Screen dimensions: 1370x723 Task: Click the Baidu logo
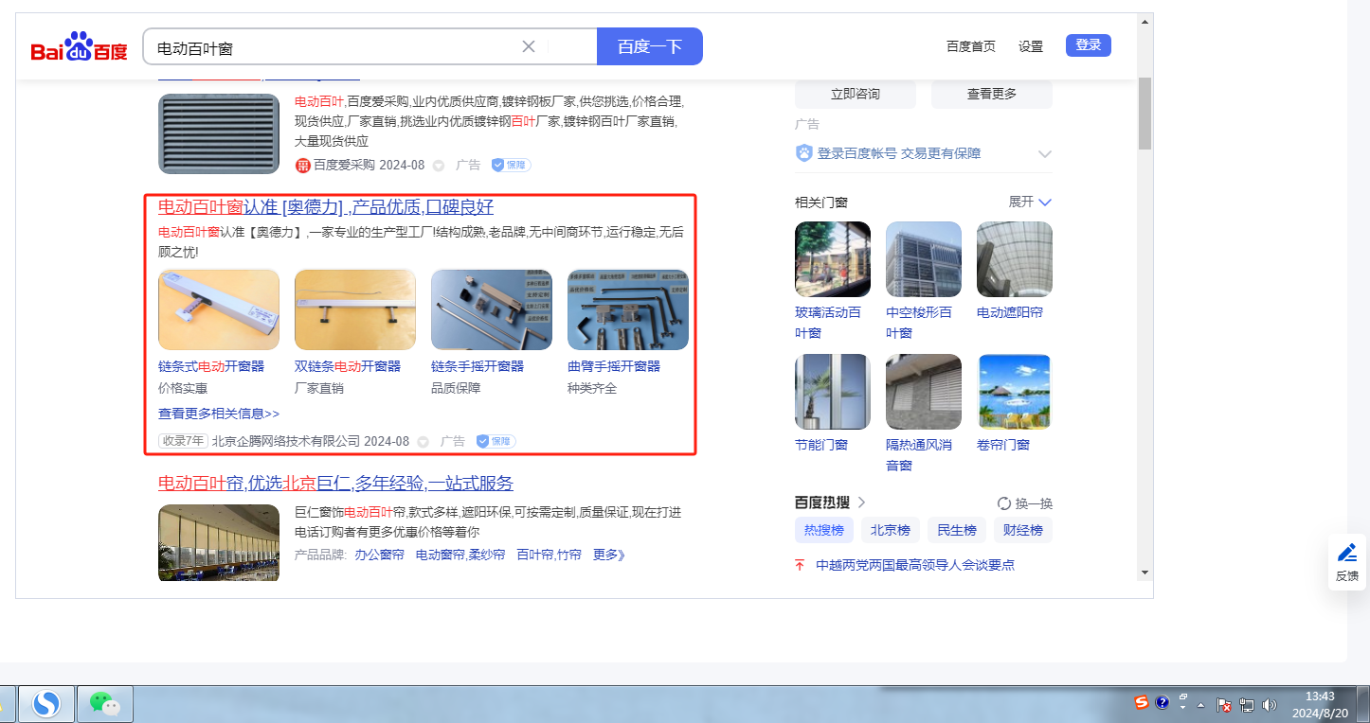tap(79, 46)
